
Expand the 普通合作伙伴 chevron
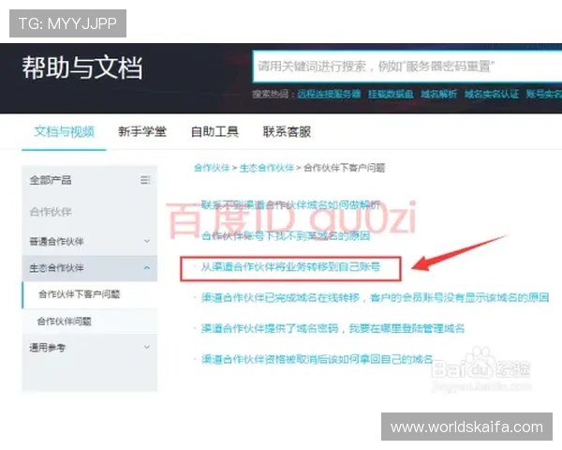147,241
